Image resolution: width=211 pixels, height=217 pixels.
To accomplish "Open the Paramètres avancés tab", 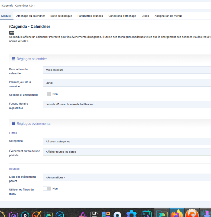I will (90, 16).
